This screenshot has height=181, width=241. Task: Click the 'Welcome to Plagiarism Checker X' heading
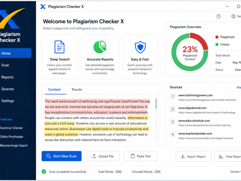tap(83, 21)
